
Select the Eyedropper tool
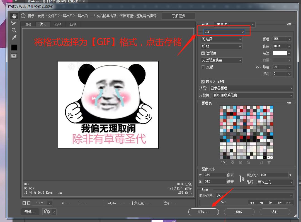pyautogui.click(x=14, y=38)
